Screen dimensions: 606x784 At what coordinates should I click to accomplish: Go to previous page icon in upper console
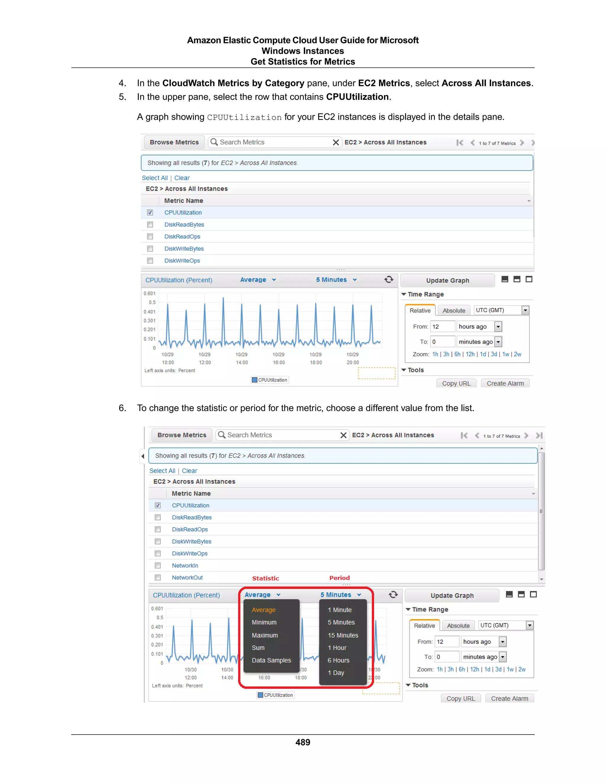pyautogui.click(x=473, y=143)
